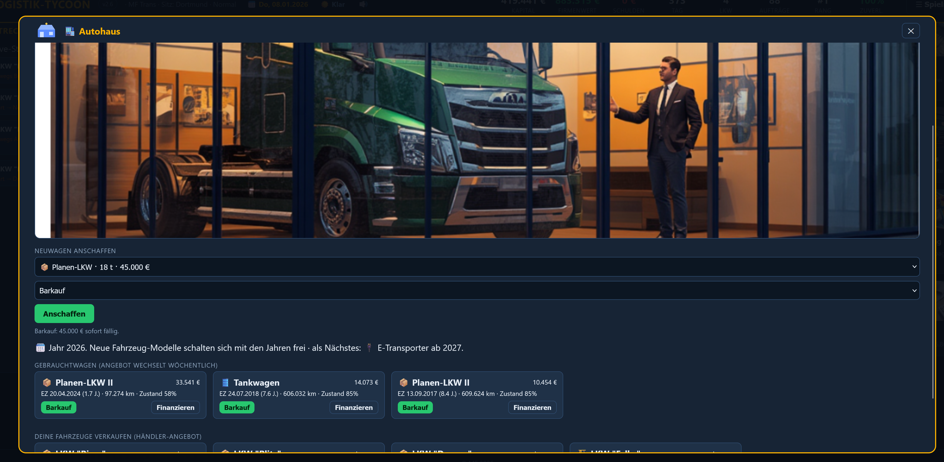Click the 'GEBRAUCHTWAGEN (ANGEBOT WECHSELT WÖCHENTLICH)' heading
This screenshot has height=462, width=944.
[126, 365]
